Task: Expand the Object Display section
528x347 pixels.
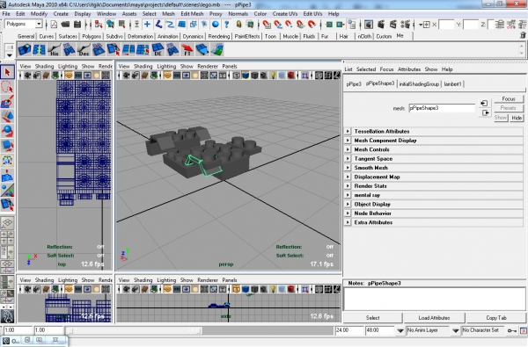Action: tap(348, 204)
